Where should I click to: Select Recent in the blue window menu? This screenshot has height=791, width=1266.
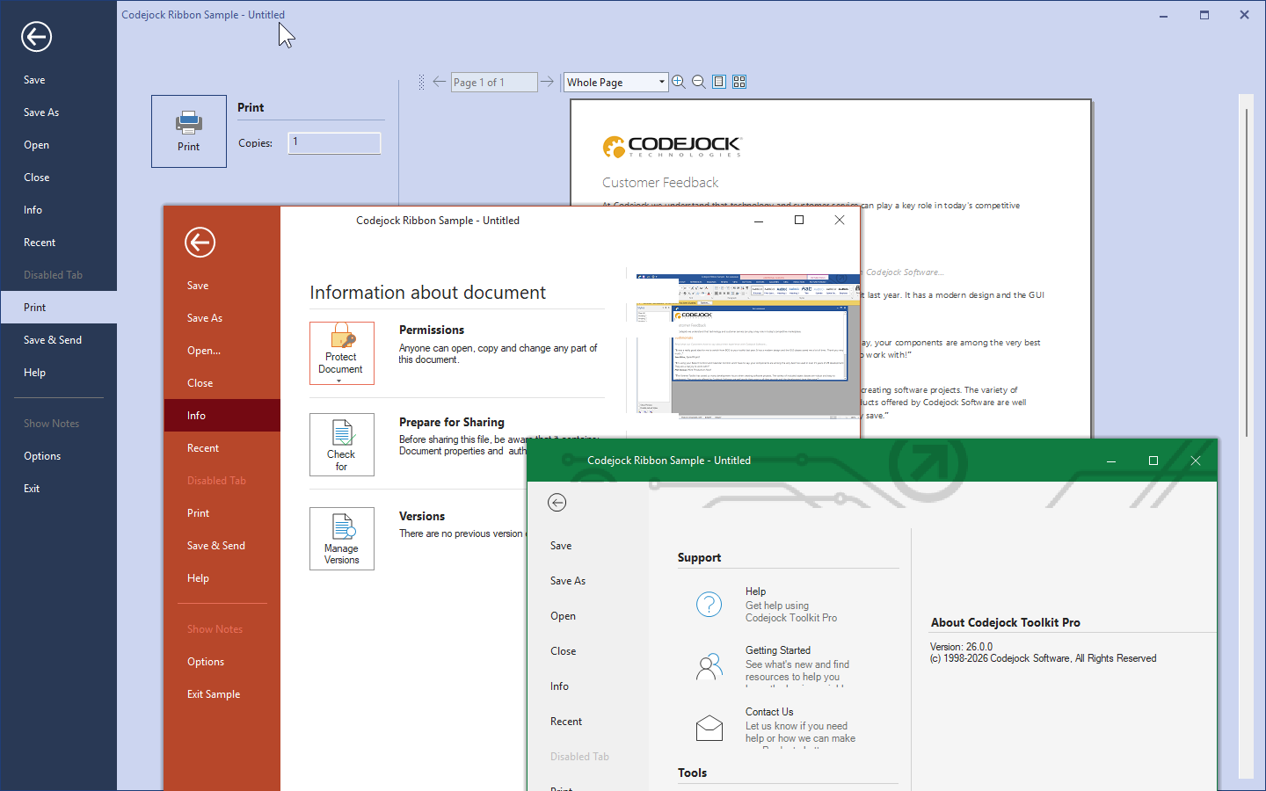pos(58,243)
